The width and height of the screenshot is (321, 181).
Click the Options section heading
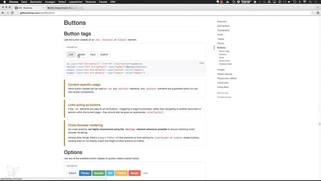point(73,152)
